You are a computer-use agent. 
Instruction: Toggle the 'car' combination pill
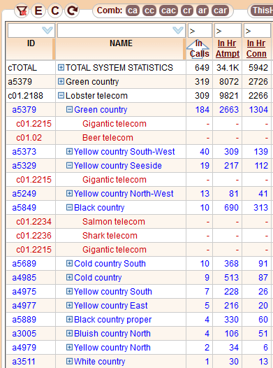click(220, 10)
